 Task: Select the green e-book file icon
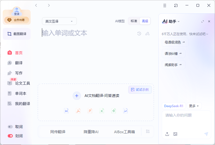114,111
